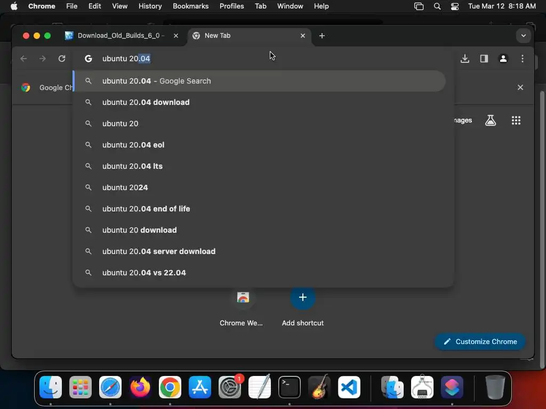Click the Stage Manager menu bar icon
Screen dimensions: 546x409
419,6
